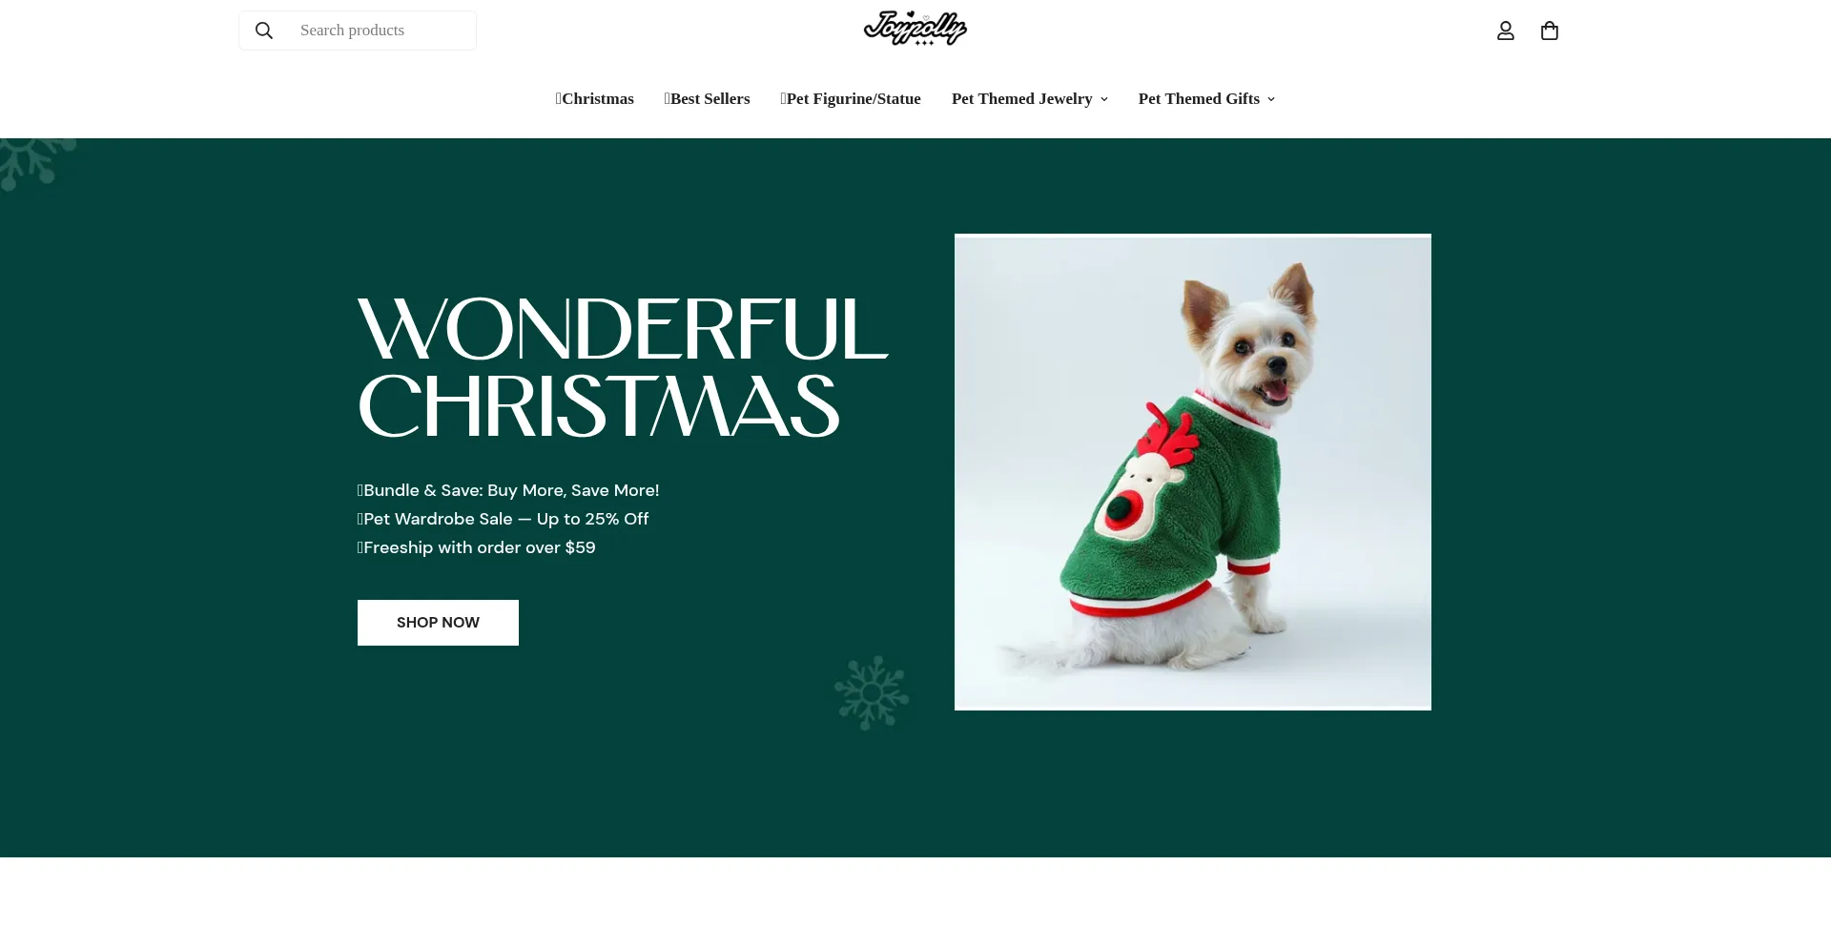This screenshot has height=947, width=1831.
Task: Click the search magnifier icon
Action: (x=264, y=31)
